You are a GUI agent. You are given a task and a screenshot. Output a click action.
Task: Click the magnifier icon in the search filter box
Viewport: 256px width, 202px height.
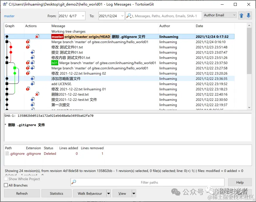(129, 16)
